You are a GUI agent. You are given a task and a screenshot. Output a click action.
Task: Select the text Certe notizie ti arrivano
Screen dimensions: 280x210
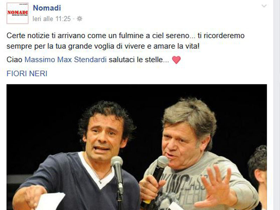click(46, 36)
